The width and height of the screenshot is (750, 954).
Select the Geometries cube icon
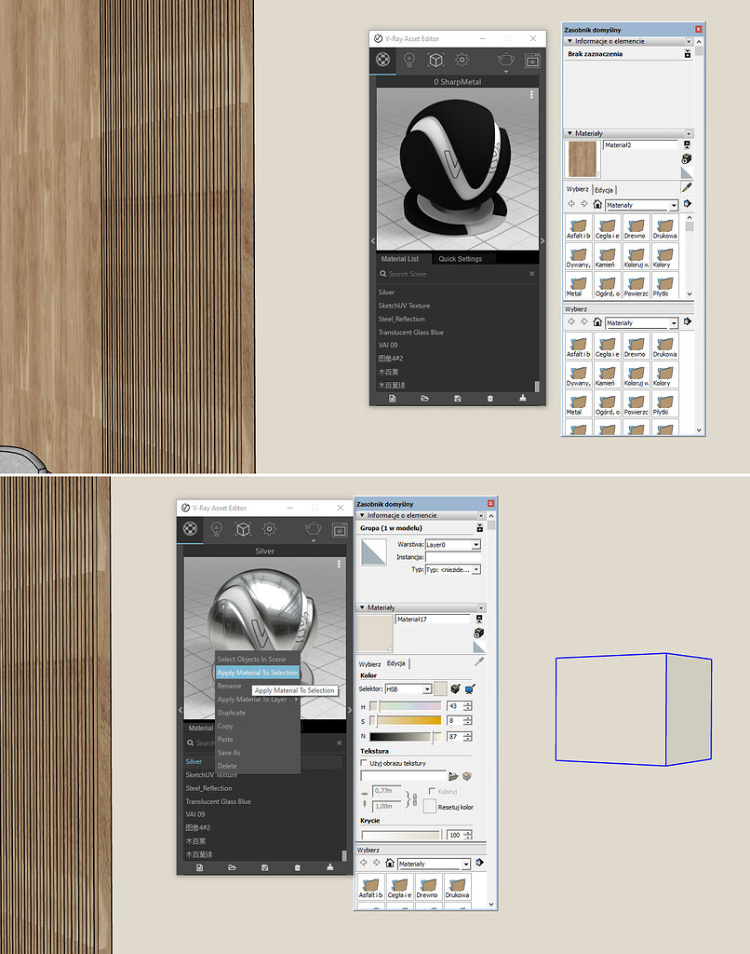436,61
